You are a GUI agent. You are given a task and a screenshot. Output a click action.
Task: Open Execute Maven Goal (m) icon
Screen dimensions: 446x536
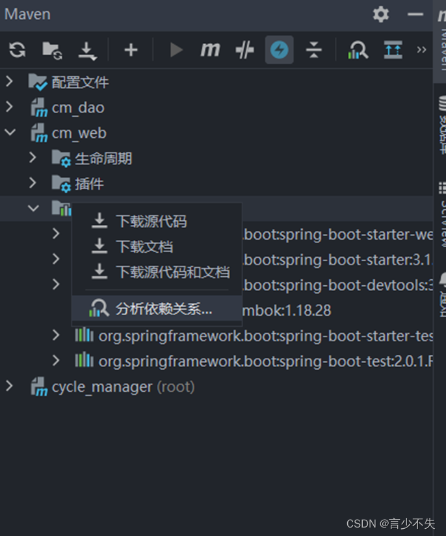pos(209,50)
